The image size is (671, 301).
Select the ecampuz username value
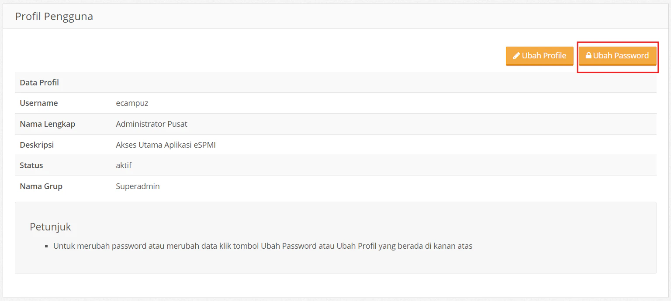[x=132, y=103]
